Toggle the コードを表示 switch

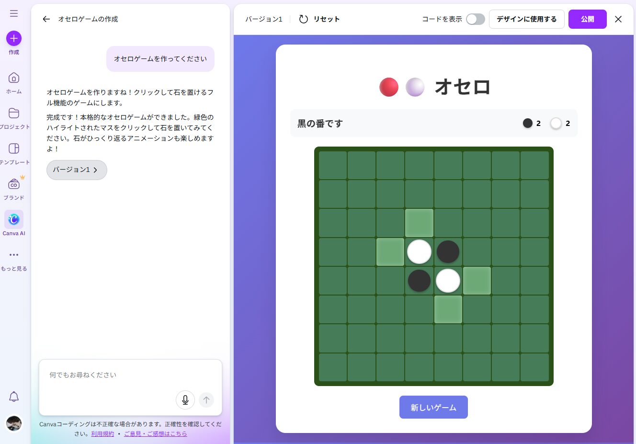coord(475,19)
